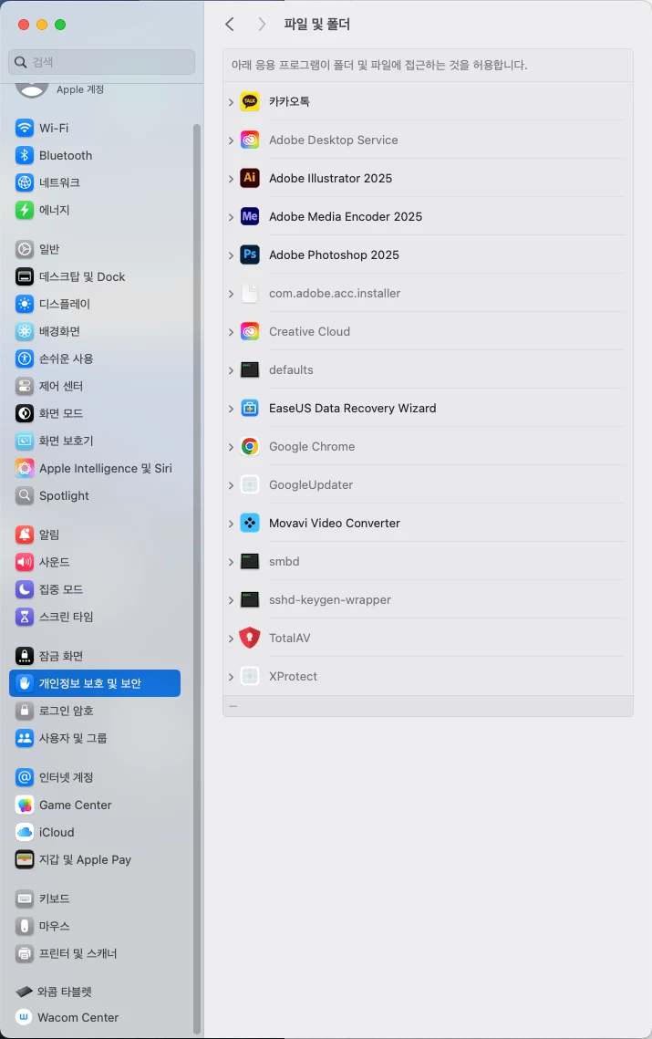This screenshot has height=1039, width=652.
Task: Click the Adobe Media Encoder Me icon
Action: 250,216
